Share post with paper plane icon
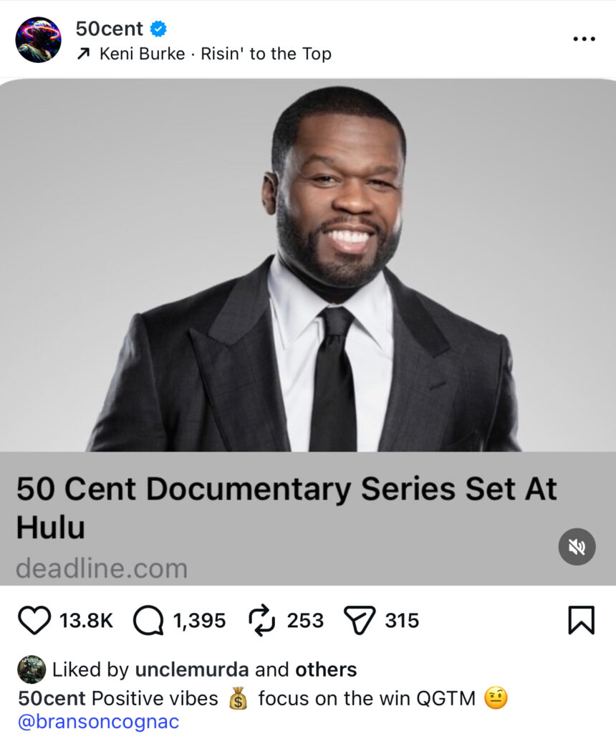 360,620
